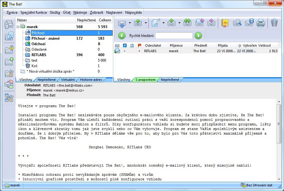This screenshot has height=191, width=284.
Task: Click the search messages magnifier icon
Action: point(237,23)
